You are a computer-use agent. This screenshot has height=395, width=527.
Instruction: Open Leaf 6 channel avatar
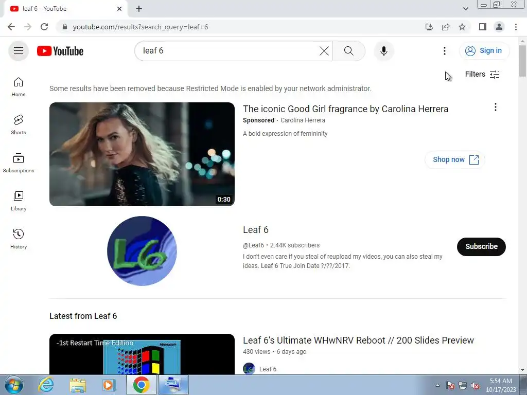click(x=142, y=251)
